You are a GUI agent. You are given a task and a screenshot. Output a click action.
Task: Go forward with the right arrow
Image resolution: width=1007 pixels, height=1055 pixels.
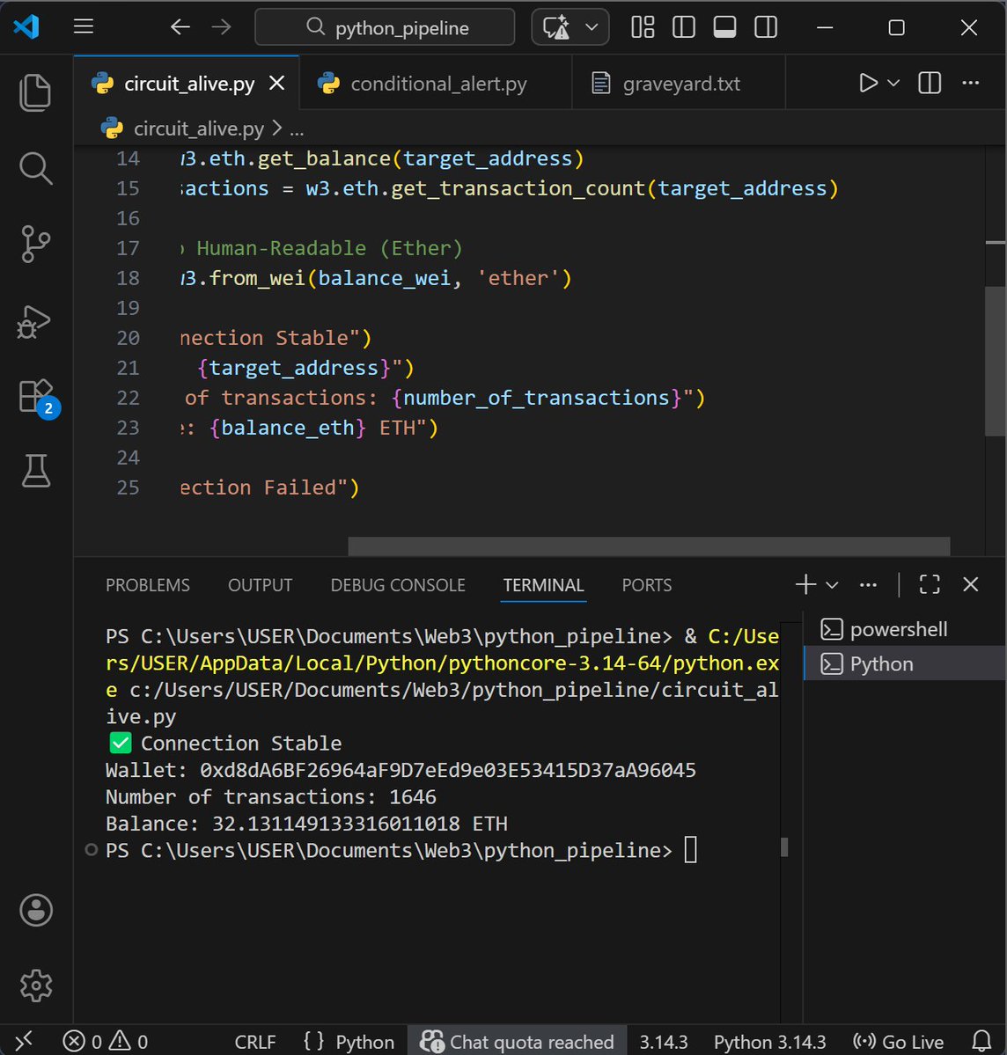click(221, 27)
